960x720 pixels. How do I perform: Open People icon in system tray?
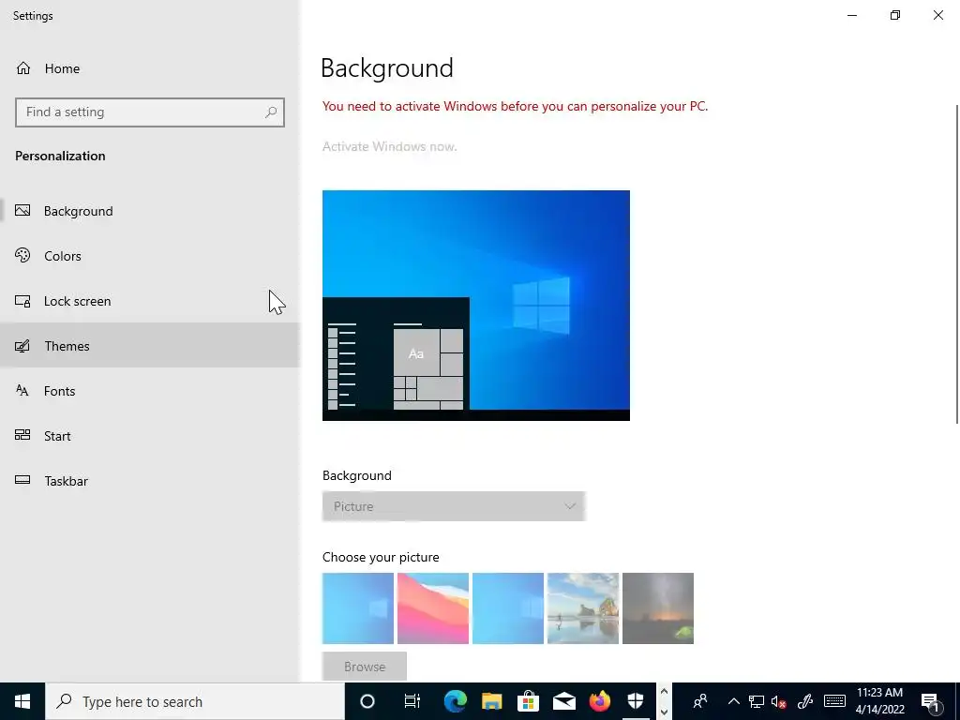700,701
